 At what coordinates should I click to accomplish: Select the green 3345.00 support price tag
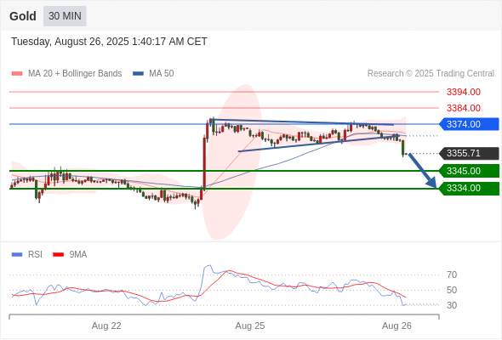click(x=470, y=171)
